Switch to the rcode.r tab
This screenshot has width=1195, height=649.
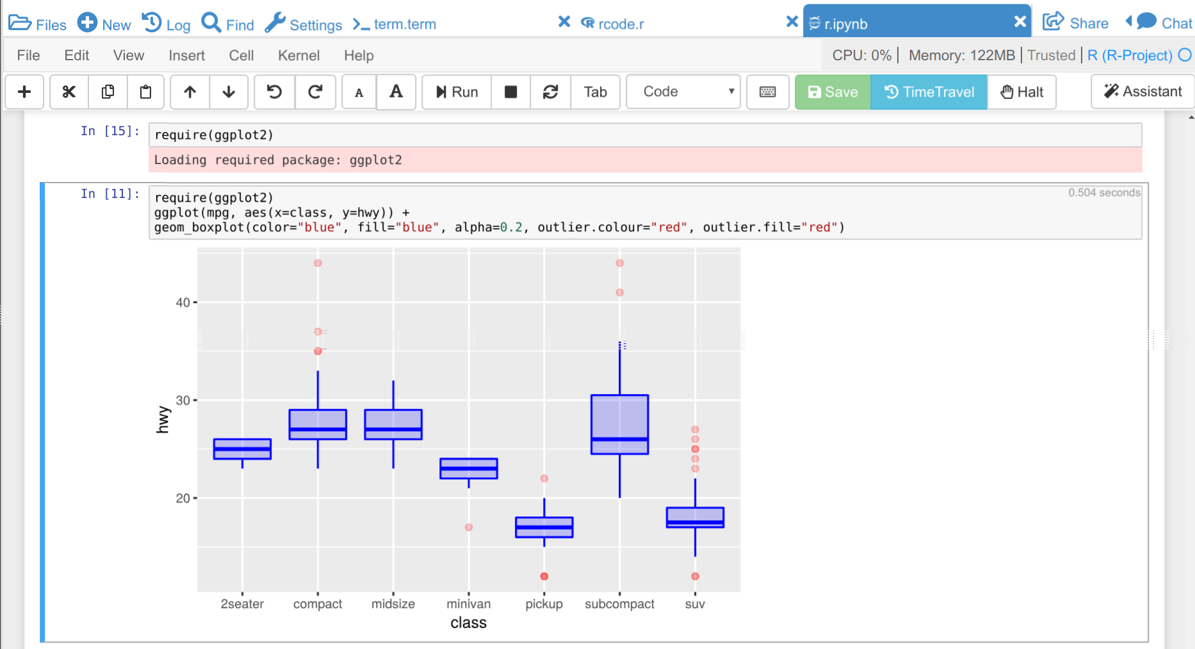(x=620, y=24)
